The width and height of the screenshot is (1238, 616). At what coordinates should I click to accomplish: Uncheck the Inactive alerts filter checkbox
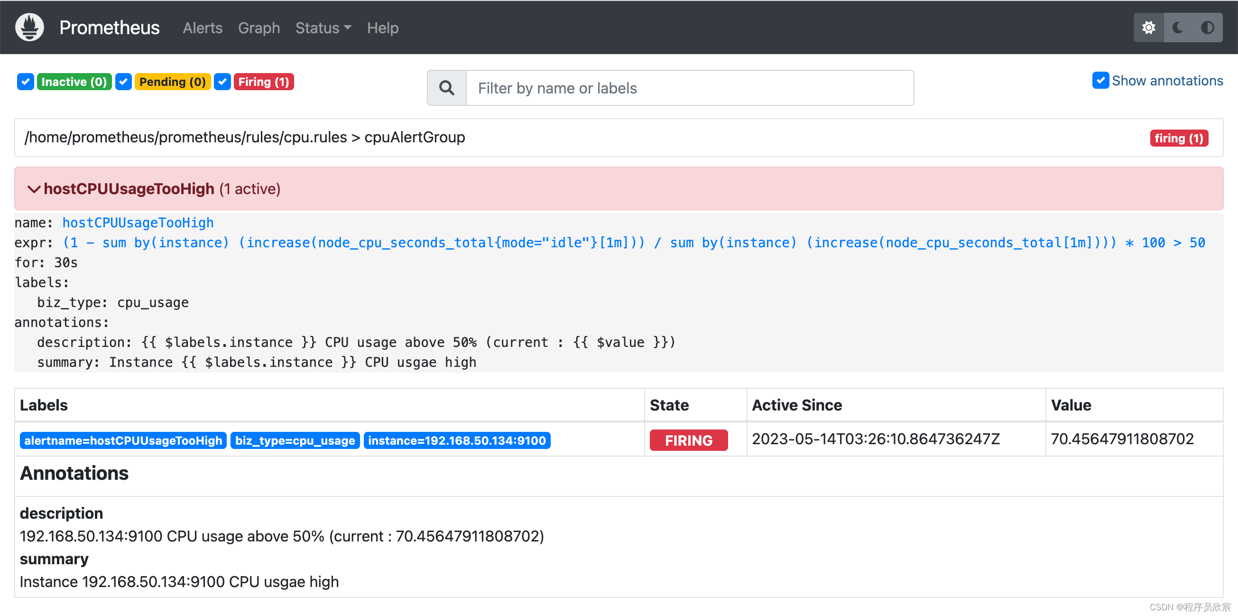pos(26,82)
